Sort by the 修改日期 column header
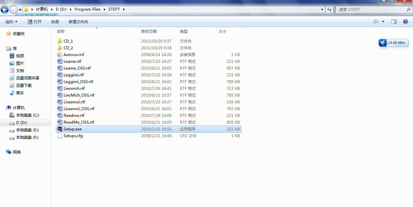The width and height of the screenshot is (413, 207). (x=149, y=32)
